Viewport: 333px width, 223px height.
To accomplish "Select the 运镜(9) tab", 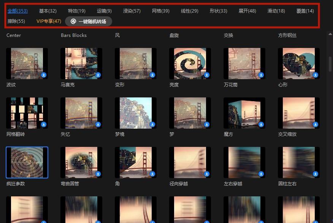I will [x=104, y=11].
